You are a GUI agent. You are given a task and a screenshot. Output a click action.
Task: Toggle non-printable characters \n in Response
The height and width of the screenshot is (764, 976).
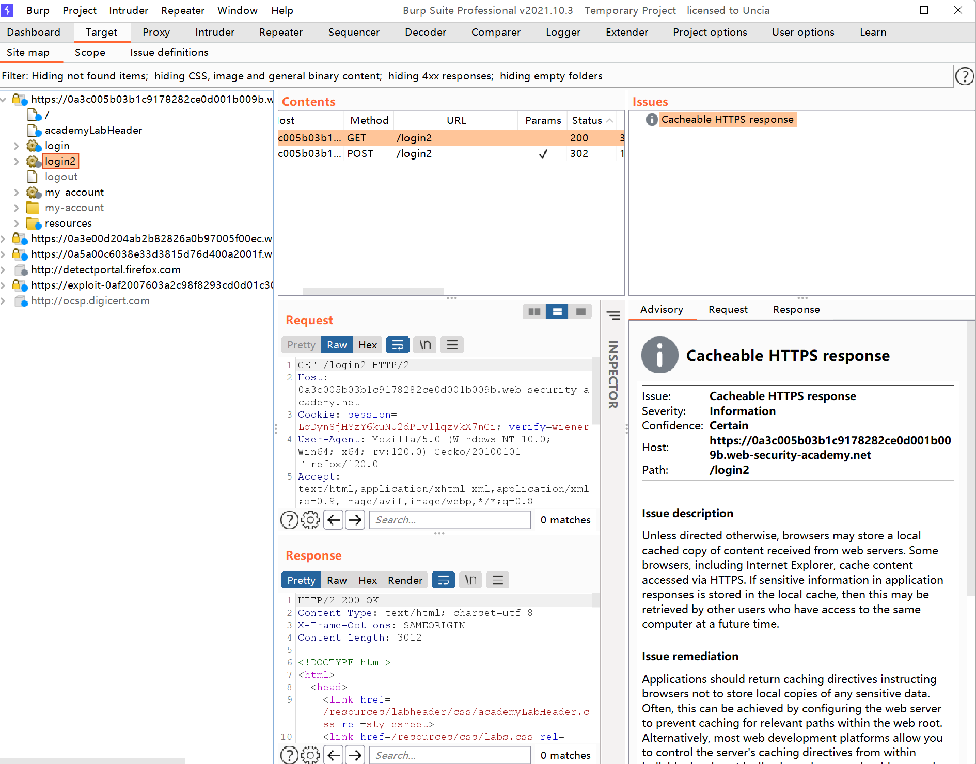click(x=470, y=580)
